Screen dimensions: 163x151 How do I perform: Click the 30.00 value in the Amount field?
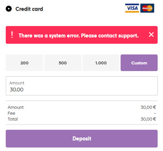tap(17, 90)
